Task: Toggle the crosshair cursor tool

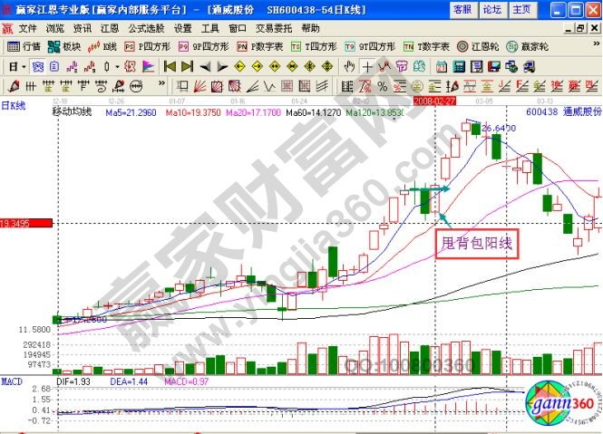Action: pyautogui.click(x=366, y=66)
